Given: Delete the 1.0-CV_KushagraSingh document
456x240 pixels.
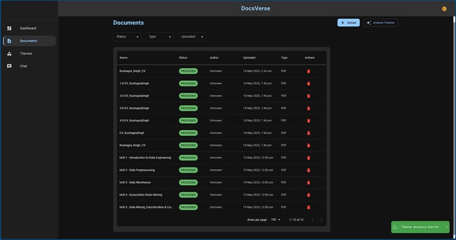Looking at the screenshot, I should [308, 83].
